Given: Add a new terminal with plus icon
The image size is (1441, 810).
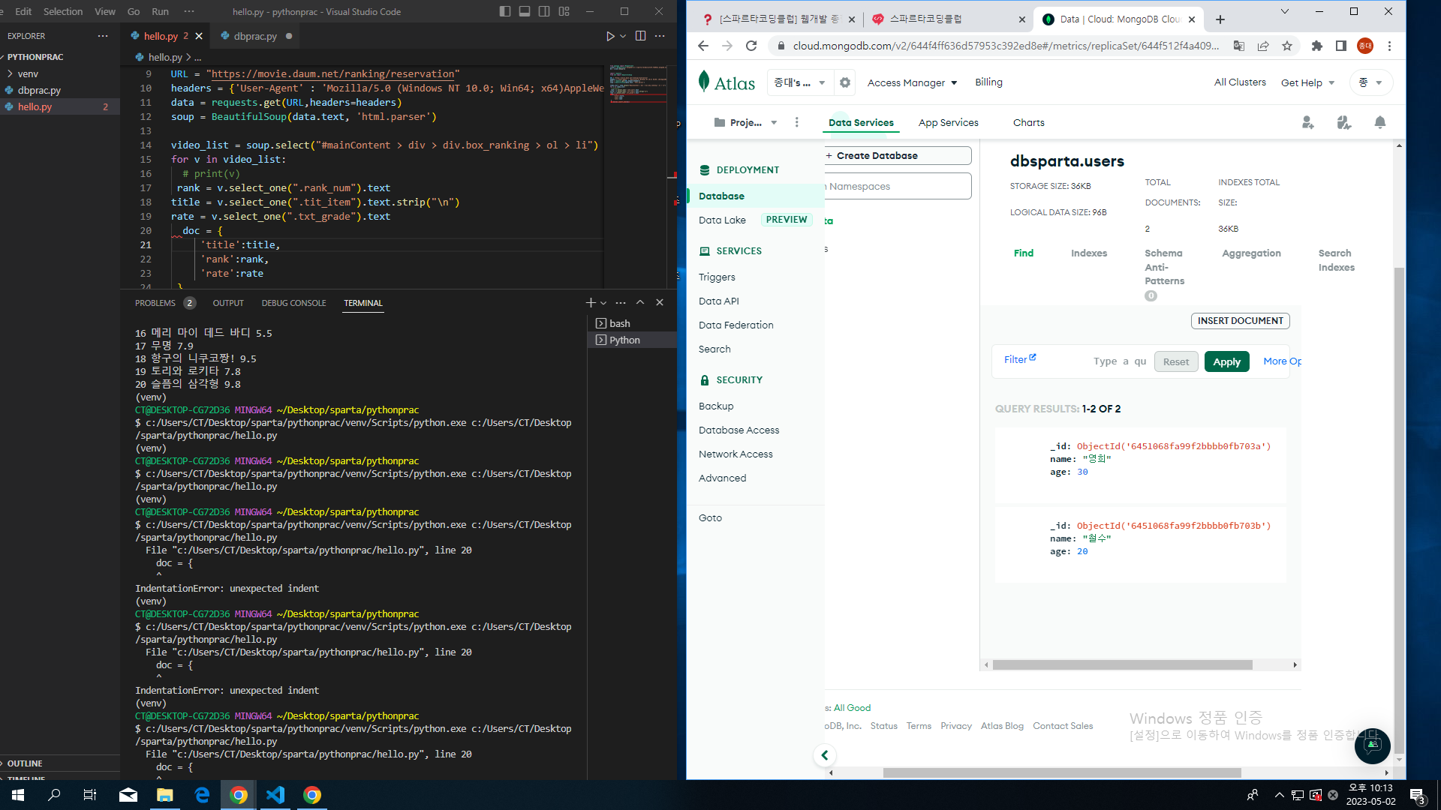Looking at the screenshot, I should (x=591, y=302).
